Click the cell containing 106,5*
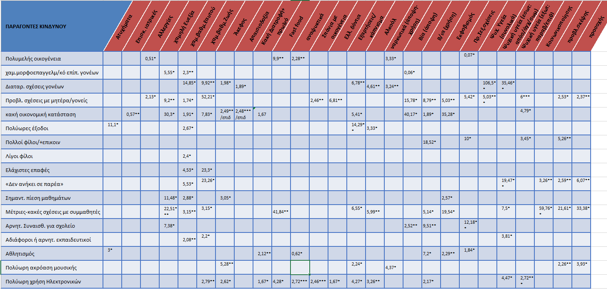Image resolution: width=607 pixels, height=289 pixels. 487,86
